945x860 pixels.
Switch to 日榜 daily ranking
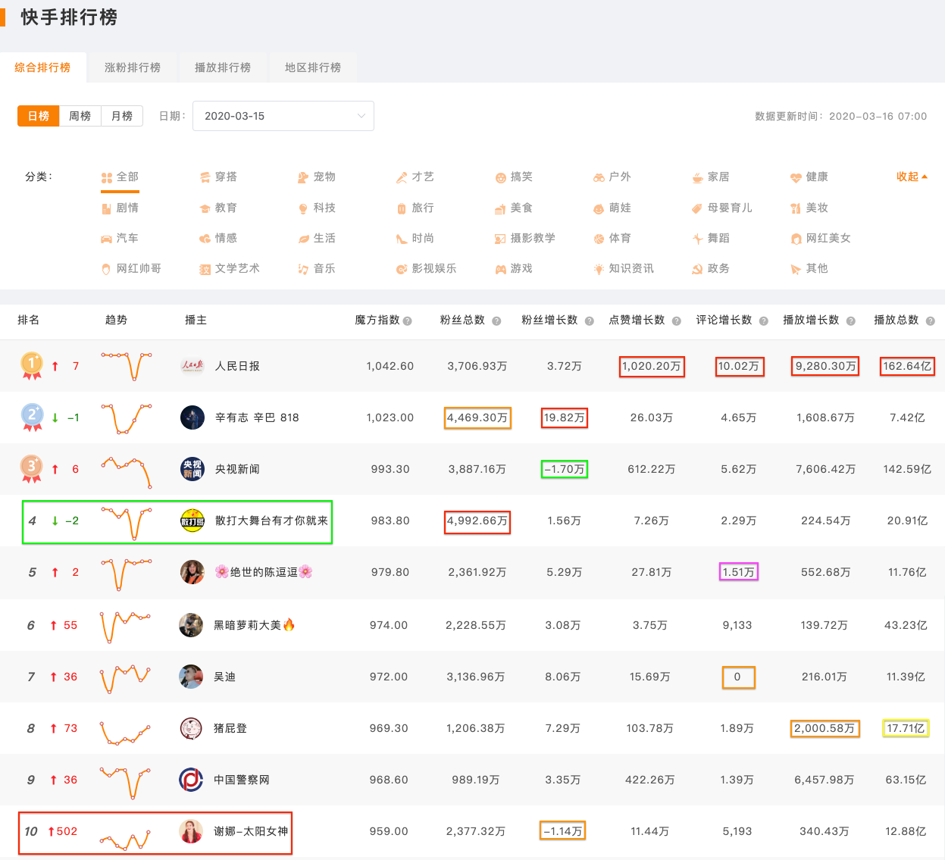pos(39,116)
